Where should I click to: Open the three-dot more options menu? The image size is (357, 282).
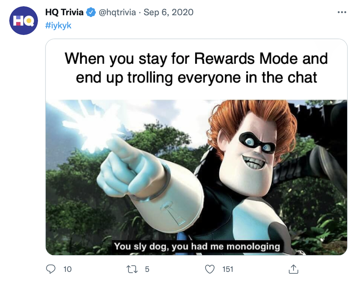click(342, 12)
